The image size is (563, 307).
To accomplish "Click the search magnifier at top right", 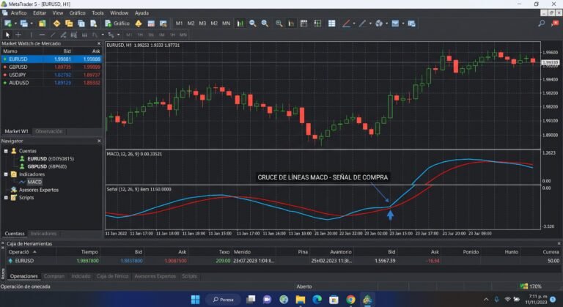I will pos(542,23).
